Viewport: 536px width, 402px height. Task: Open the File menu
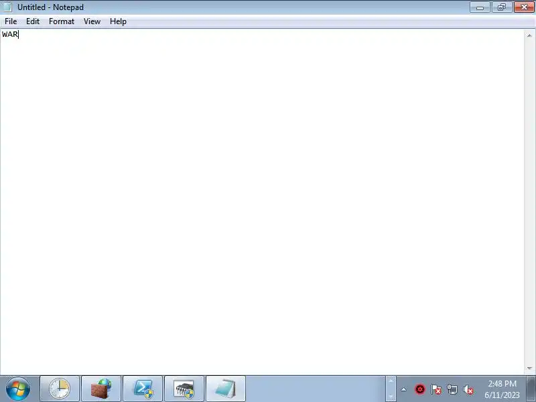(x=11, y=21)
